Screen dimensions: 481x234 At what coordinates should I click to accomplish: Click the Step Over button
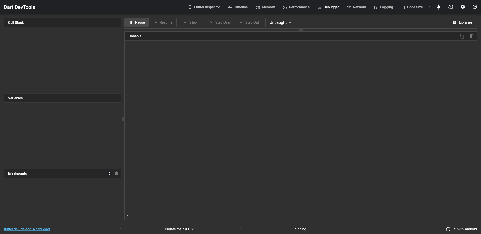tap(220, 22)
